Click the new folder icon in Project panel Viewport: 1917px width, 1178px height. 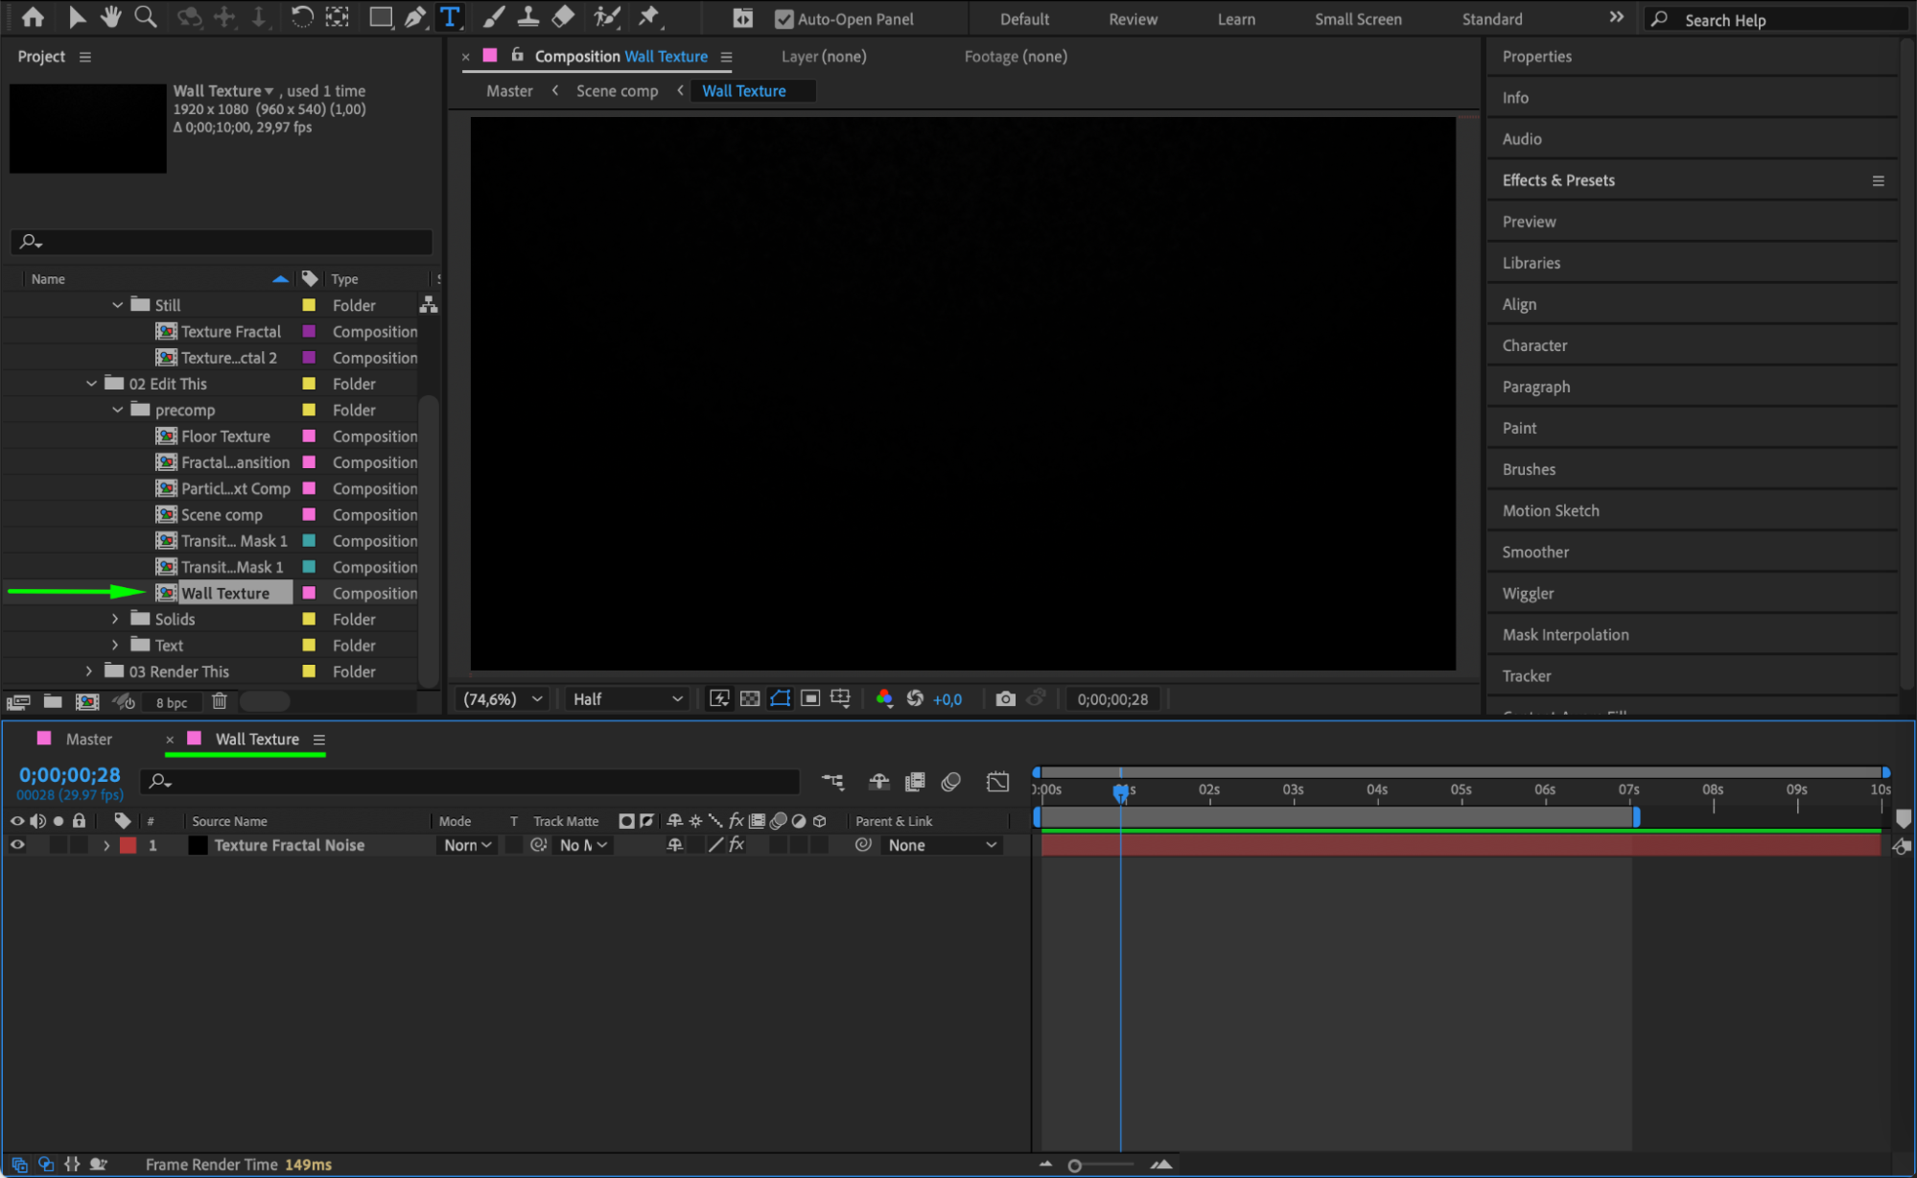[x=53, y=702]
